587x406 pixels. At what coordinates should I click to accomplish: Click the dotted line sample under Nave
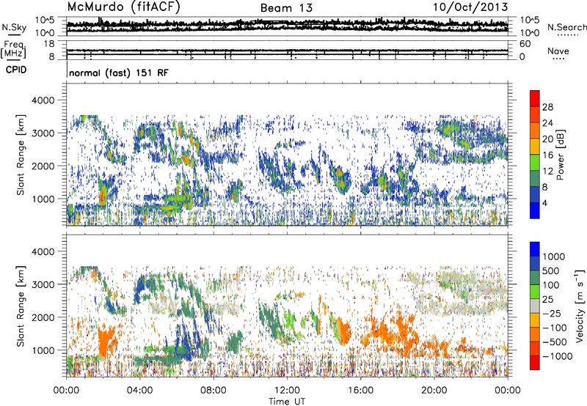coord(558,59)
